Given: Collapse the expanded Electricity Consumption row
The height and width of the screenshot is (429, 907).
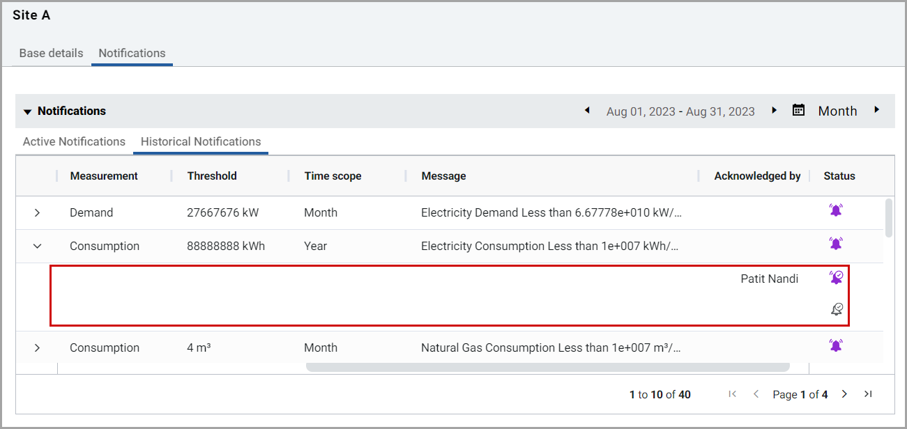Looking at the screenshot, I should (38, 246).
